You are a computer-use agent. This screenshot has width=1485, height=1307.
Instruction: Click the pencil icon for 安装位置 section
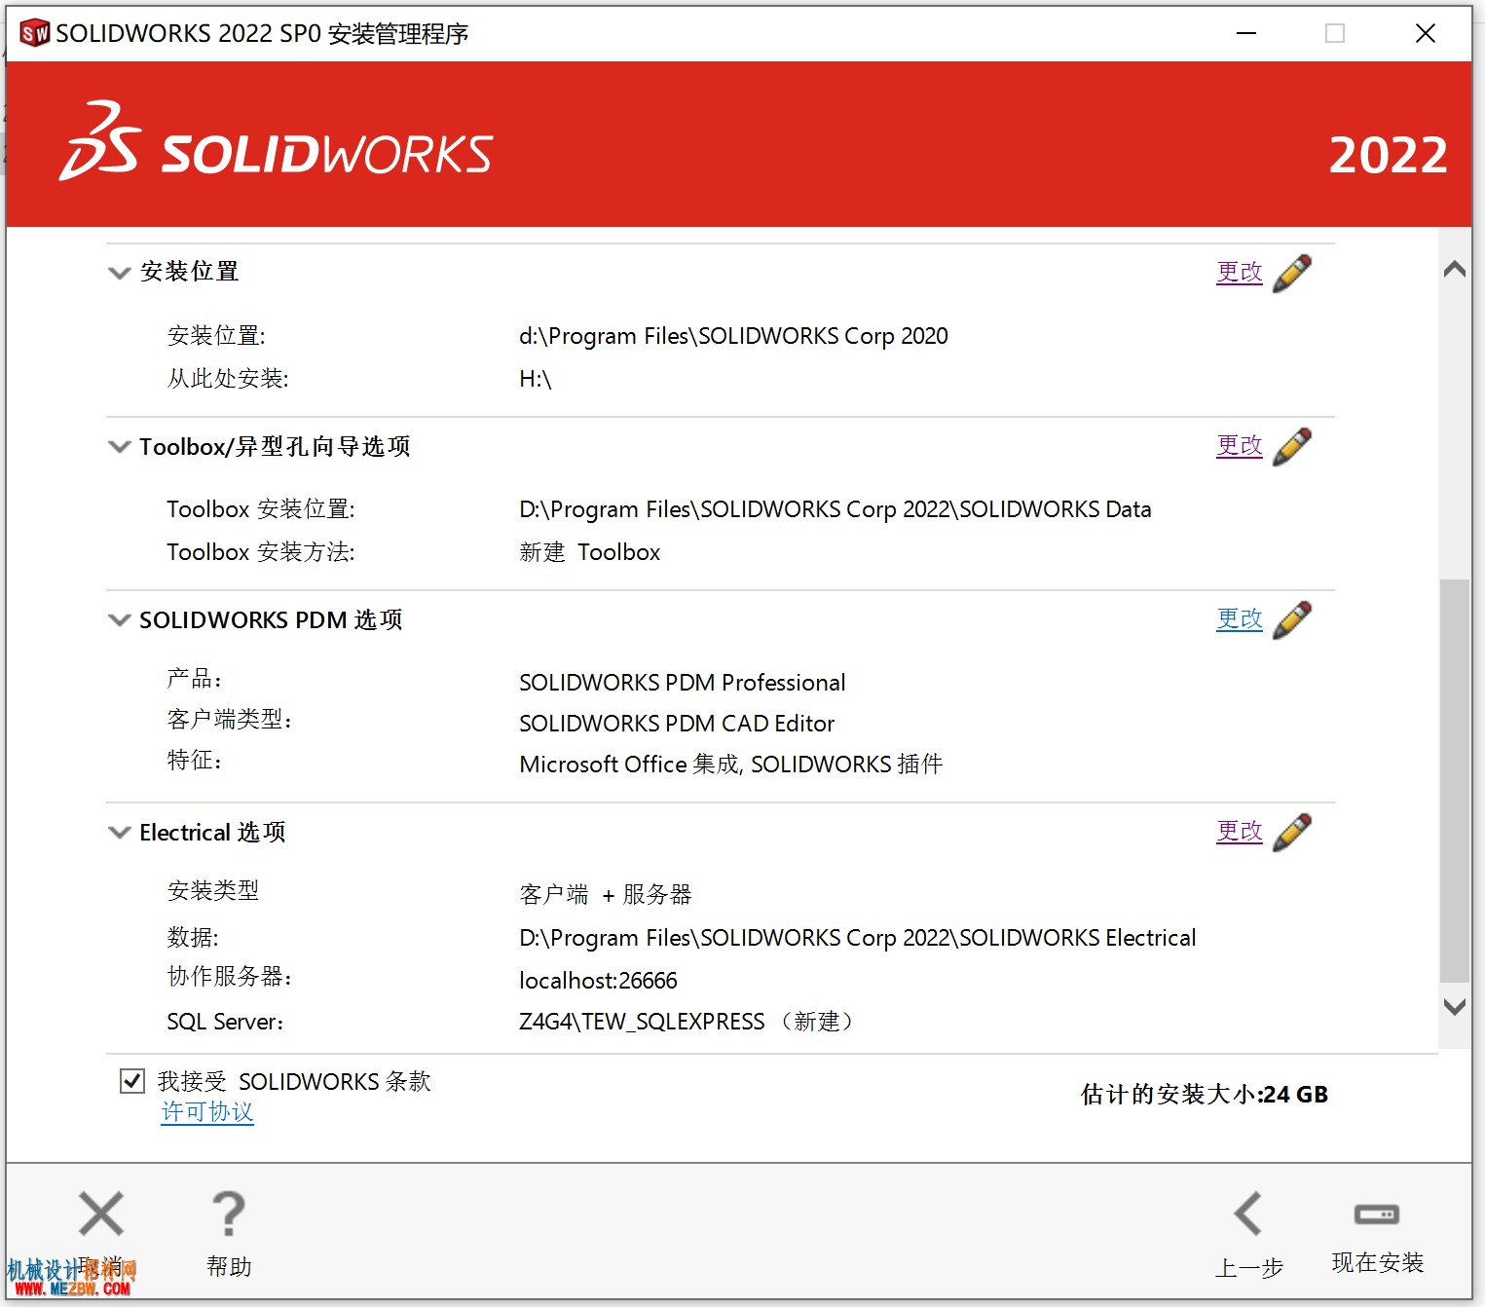point(1291,273)
